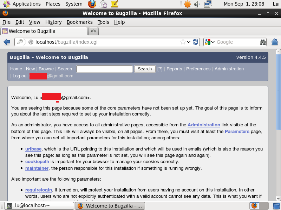Image resolution: width=281 pixels, height=210 pixels.
Task: Click the Google search engine icon
Action: [x=207, y=42]
